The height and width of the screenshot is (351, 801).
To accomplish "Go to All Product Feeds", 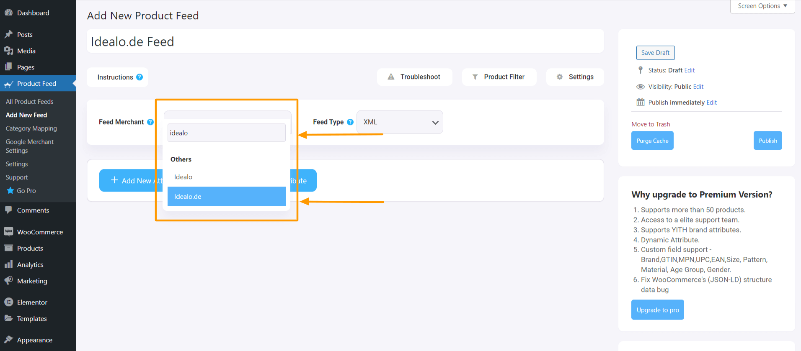I will point(30,102).
